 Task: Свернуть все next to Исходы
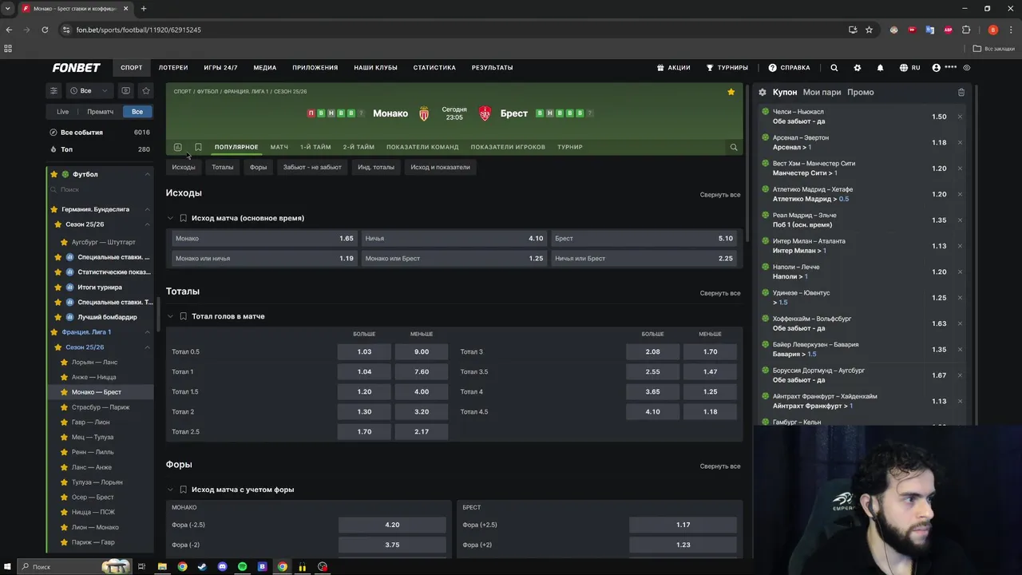719,195
